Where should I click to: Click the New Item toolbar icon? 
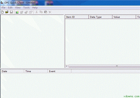pyautogui.click(x=26, y=12)
